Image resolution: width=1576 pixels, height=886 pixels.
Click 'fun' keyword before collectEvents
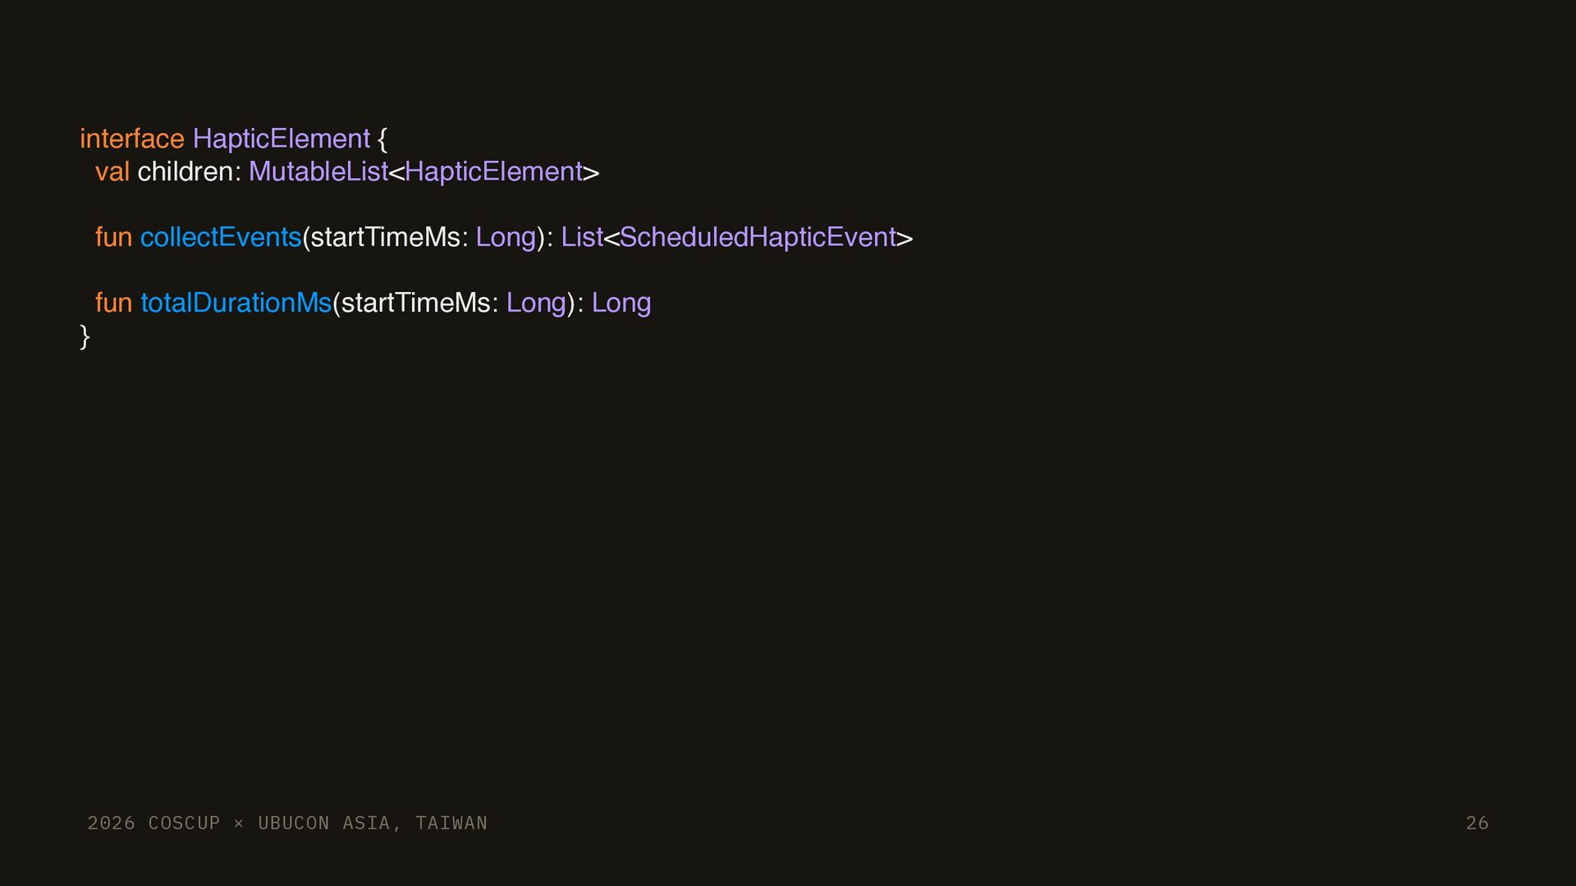pos(113,237)
